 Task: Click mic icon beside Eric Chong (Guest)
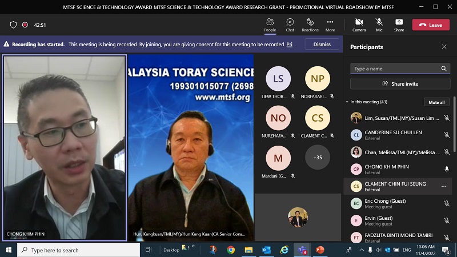[x=446, y=203]
